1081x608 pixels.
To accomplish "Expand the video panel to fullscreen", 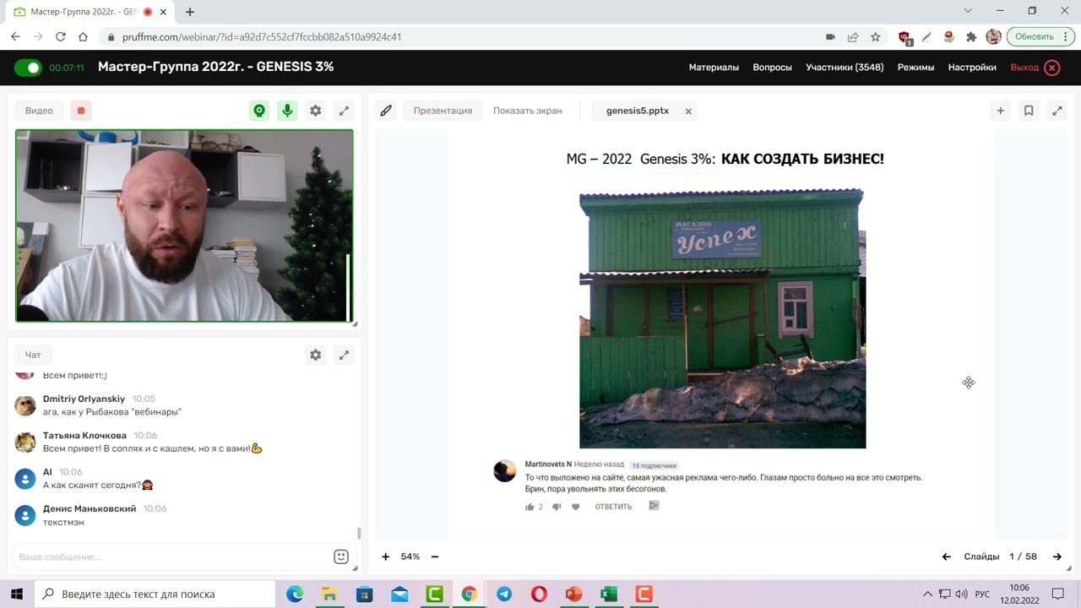I will (x=344, y=110).
